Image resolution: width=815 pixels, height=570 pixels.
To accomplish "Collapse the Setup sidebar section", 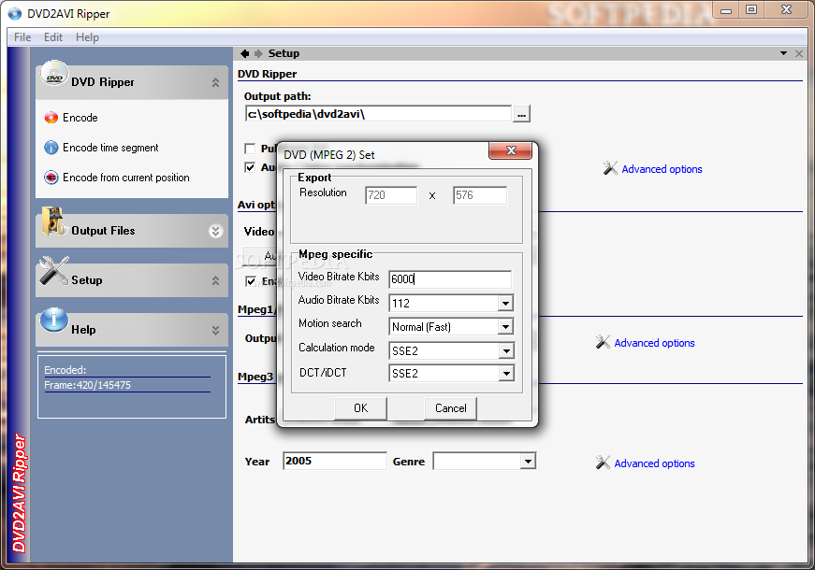I will (x=216, y=281).
